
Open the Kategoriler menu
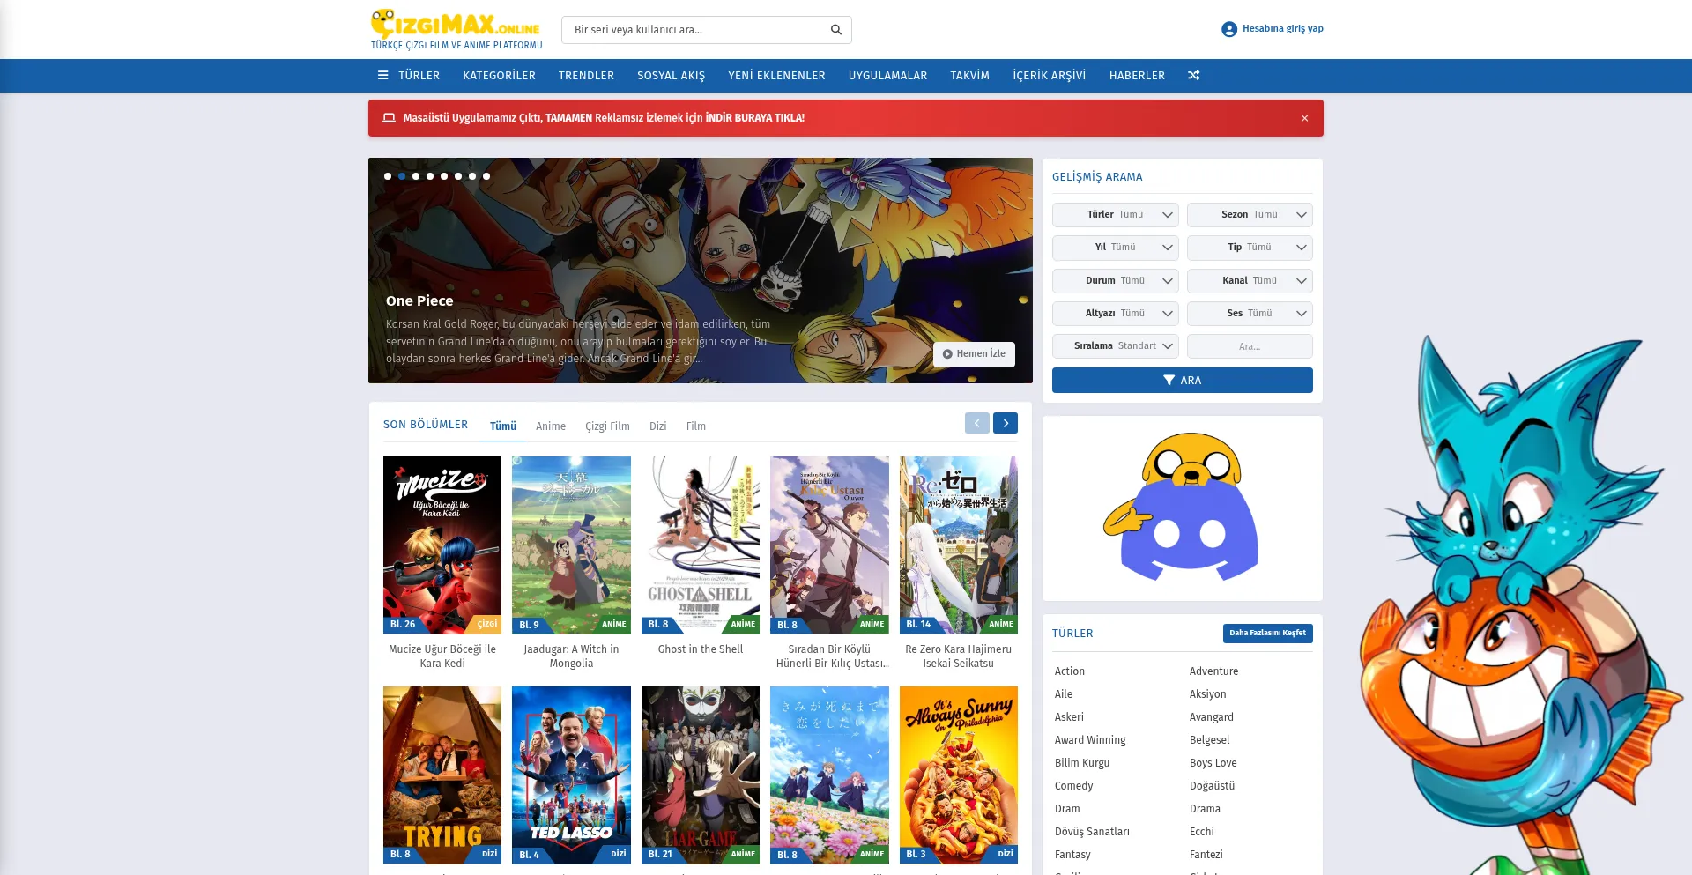499,76
